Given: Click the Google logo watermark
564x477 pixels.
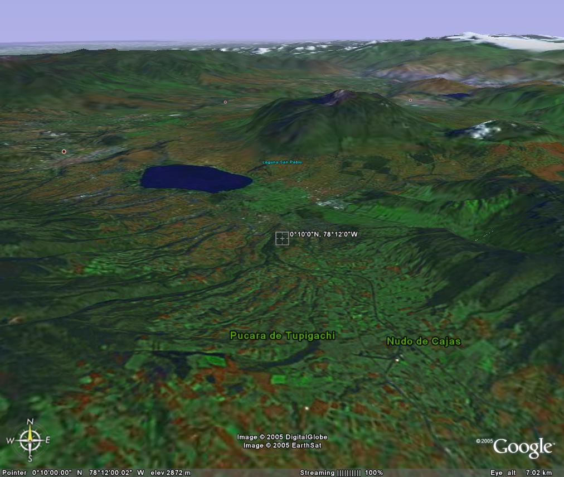Looking at the screenshot, I should (523, 447).
